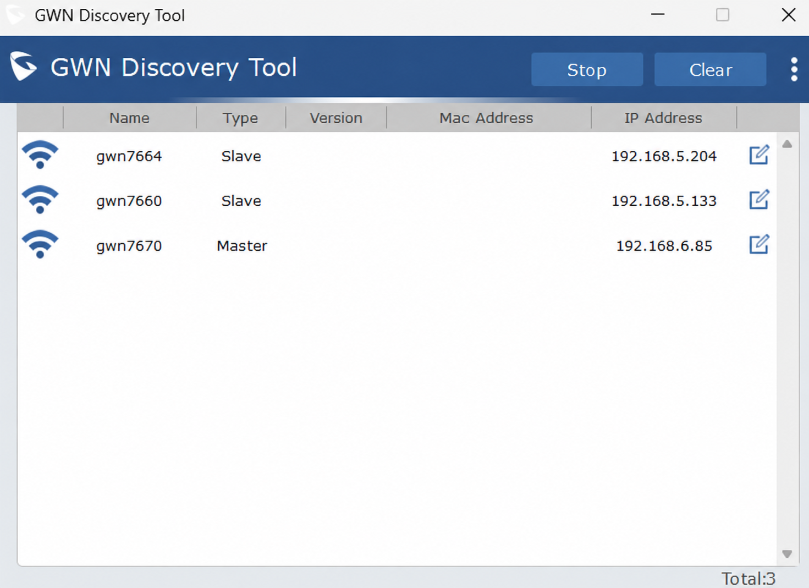Sort by the Name column header

(129, 118)
